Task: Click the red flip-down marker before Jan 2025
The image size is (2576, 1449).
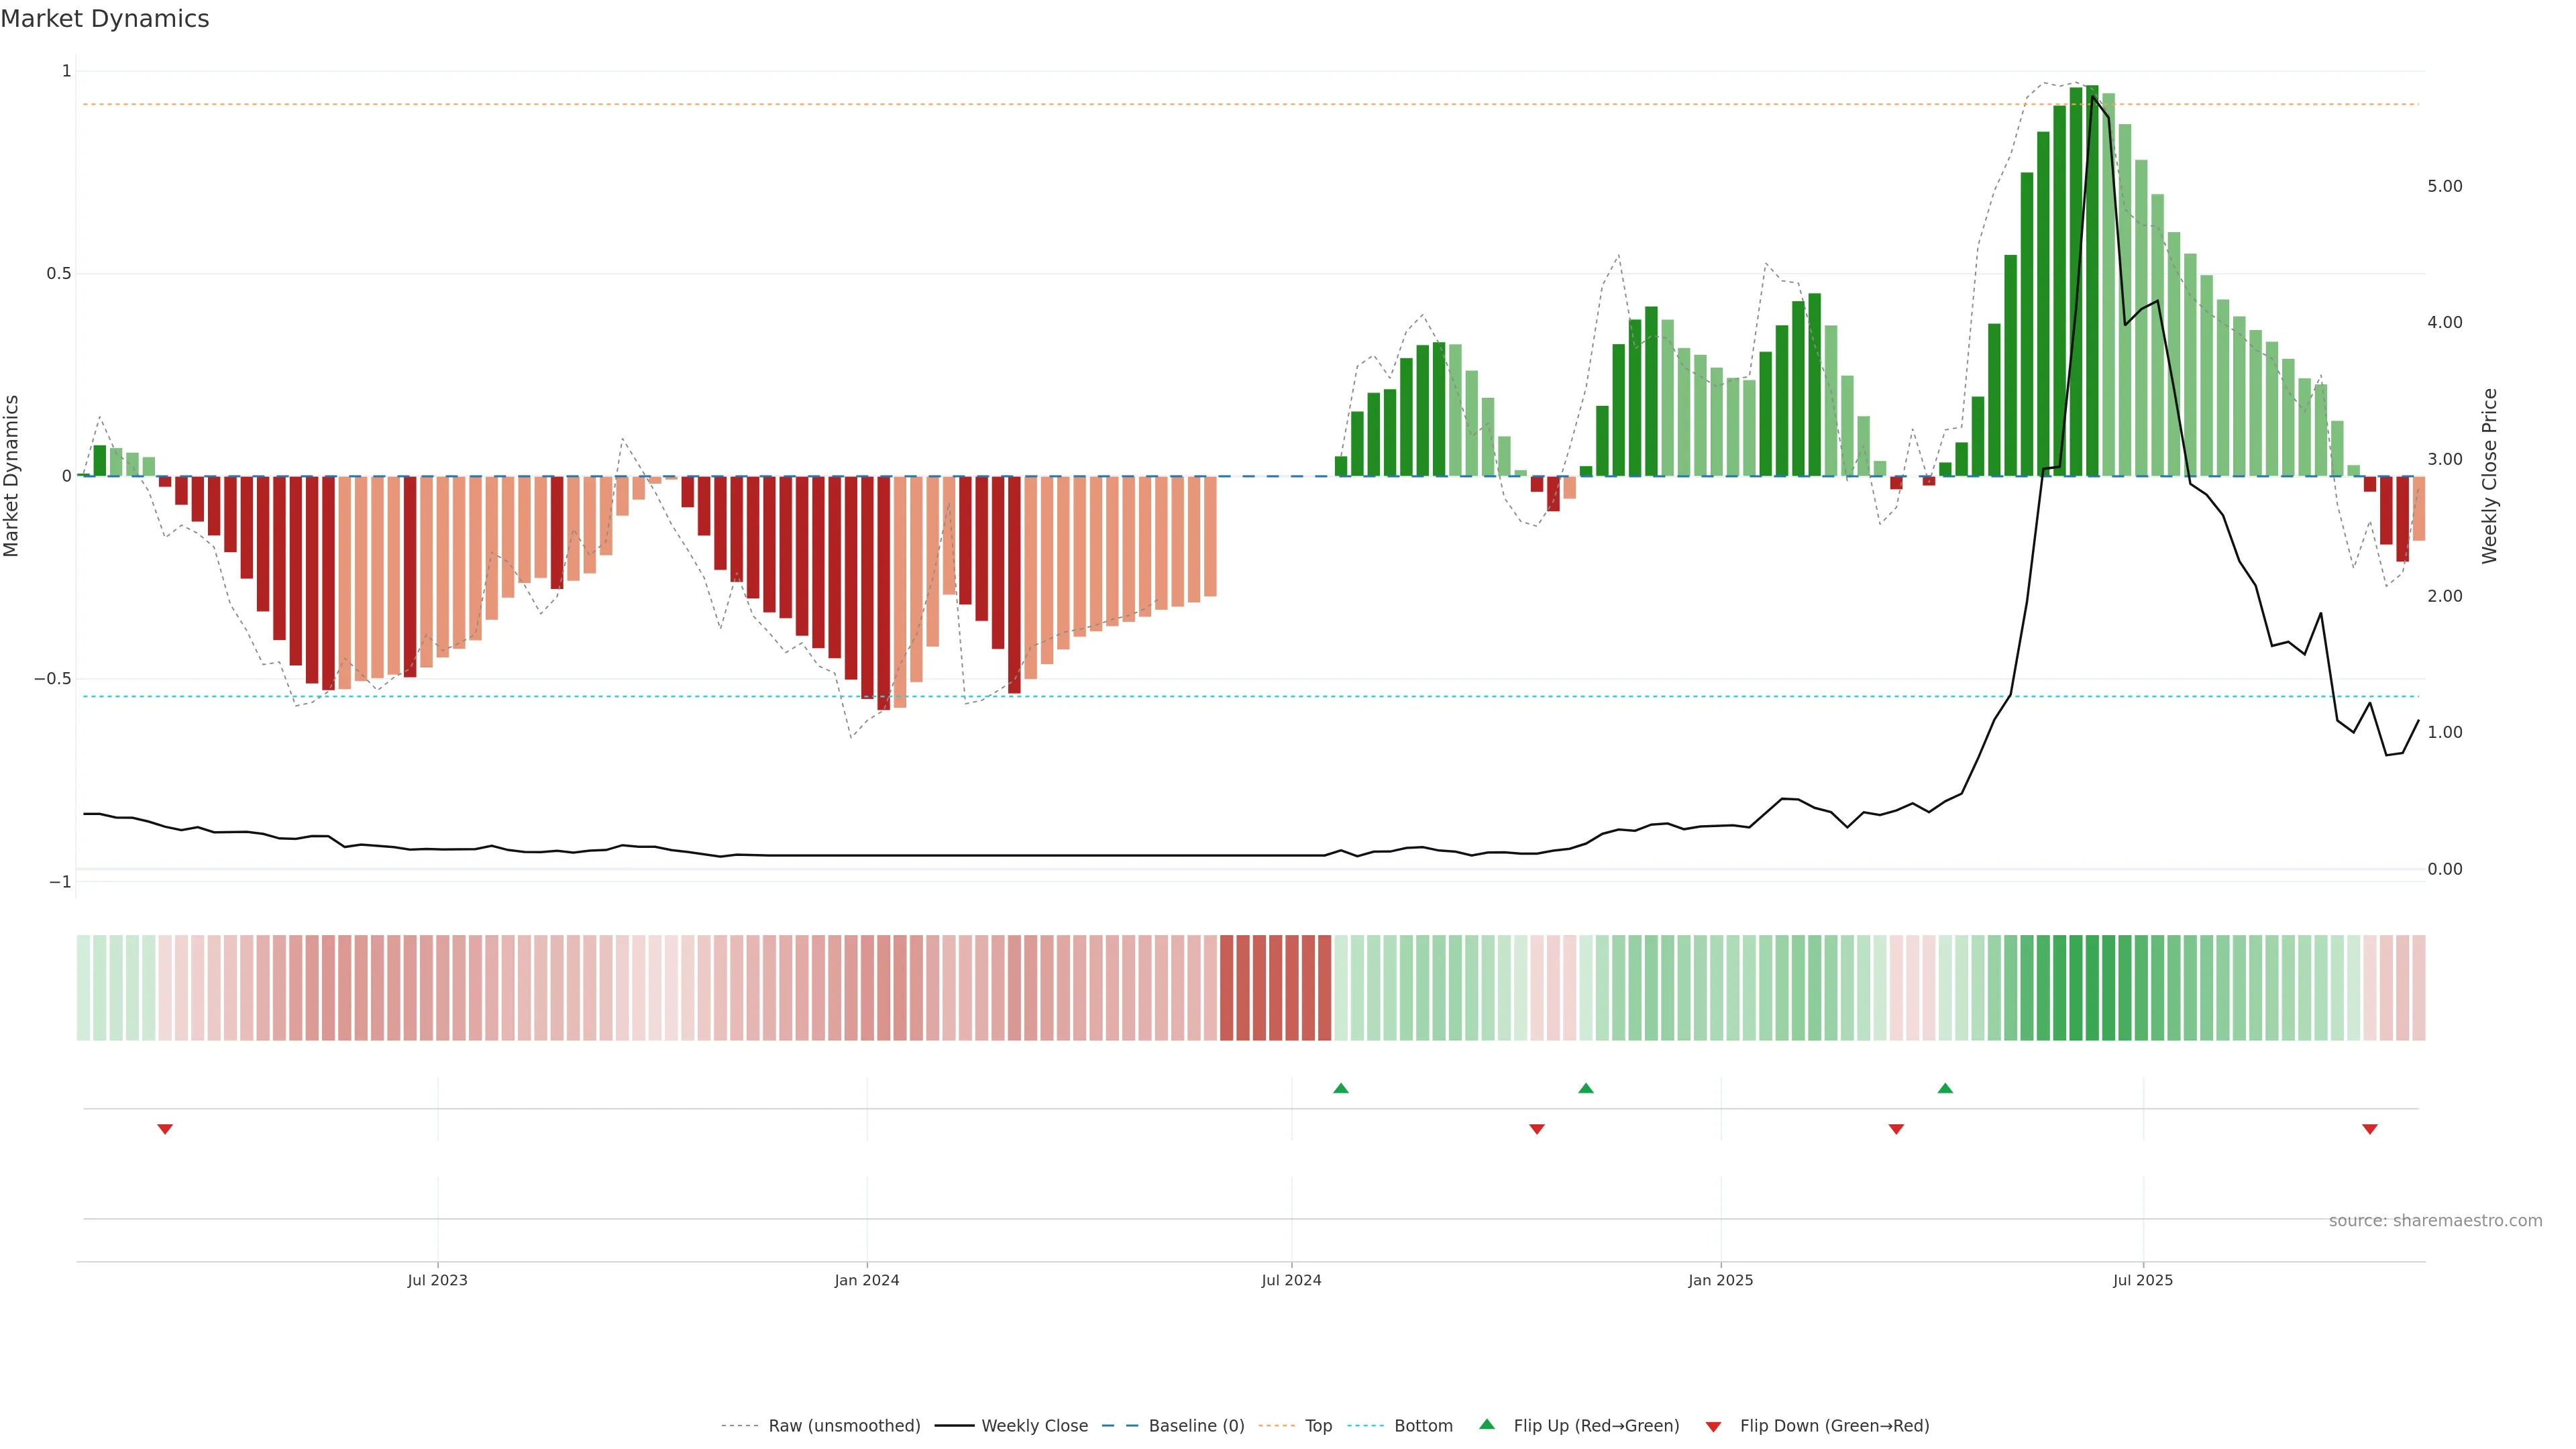Action: click(1537, 1129)
